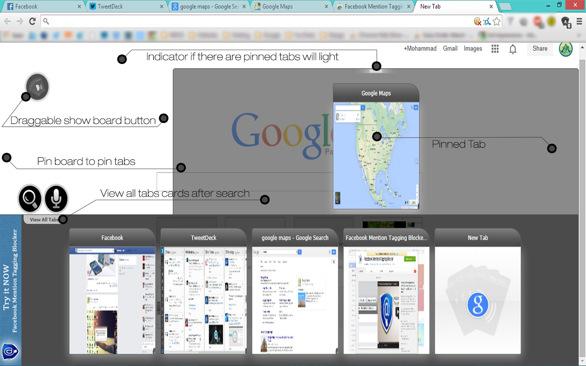Open a new tab with the small tab button

pos(505,7)
